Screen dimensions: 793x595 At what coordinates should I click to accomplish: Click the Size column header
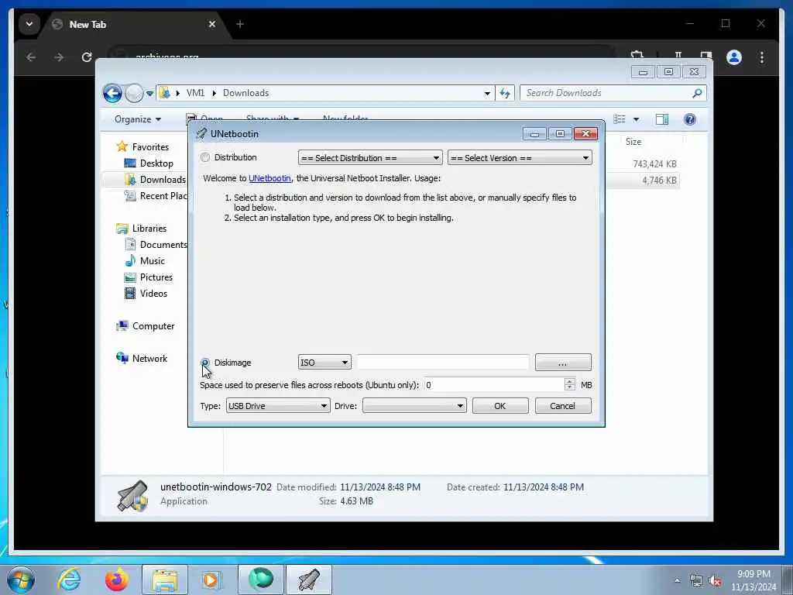pyautogui.click(x=633, y=142)
